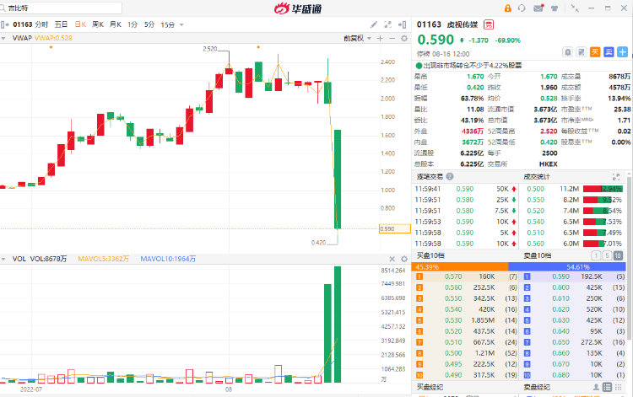Click the blue 卖 sell button
633x397 pixels.
tap(609, 52)
